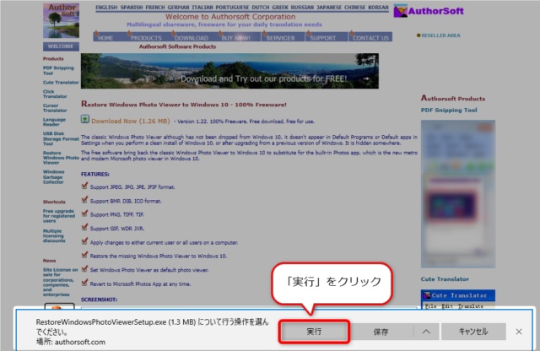Click checkmark beside Revert to Microsoft Photos
Image resolution: width=540 pixels, height=351 pixels.
click(x=84, y=283)
